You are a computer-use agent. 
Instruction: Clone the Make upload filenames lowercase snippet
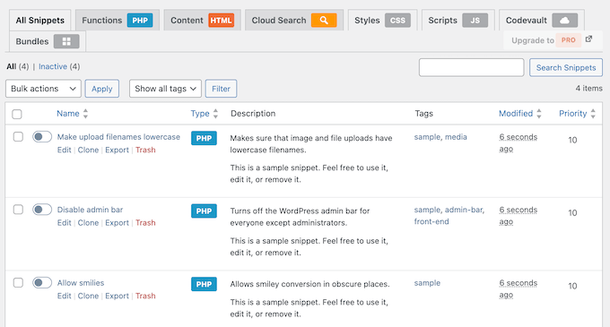pyautogui.click(x=88, y=150)
